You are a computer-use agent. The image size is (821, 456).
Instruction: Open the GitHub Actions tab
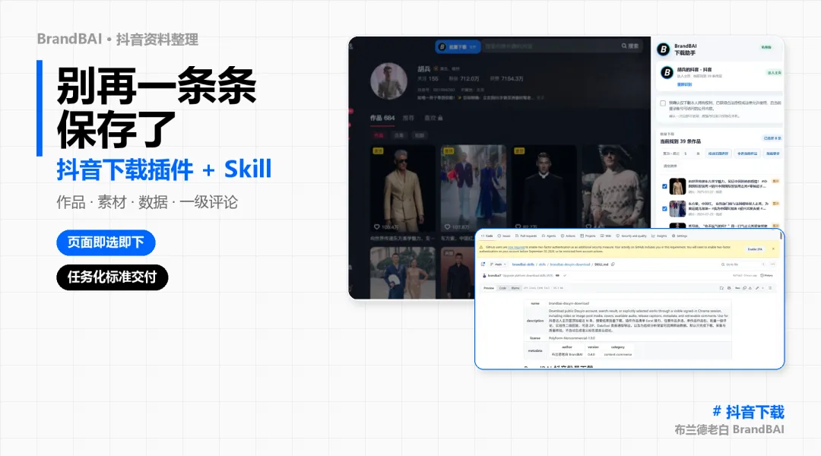(568, 236)
